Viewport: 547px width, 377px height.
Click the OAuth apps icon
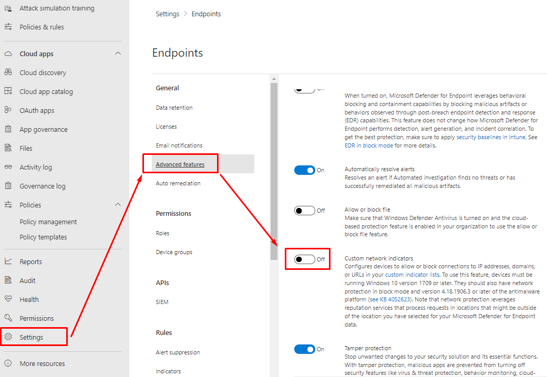coord(8,110)
